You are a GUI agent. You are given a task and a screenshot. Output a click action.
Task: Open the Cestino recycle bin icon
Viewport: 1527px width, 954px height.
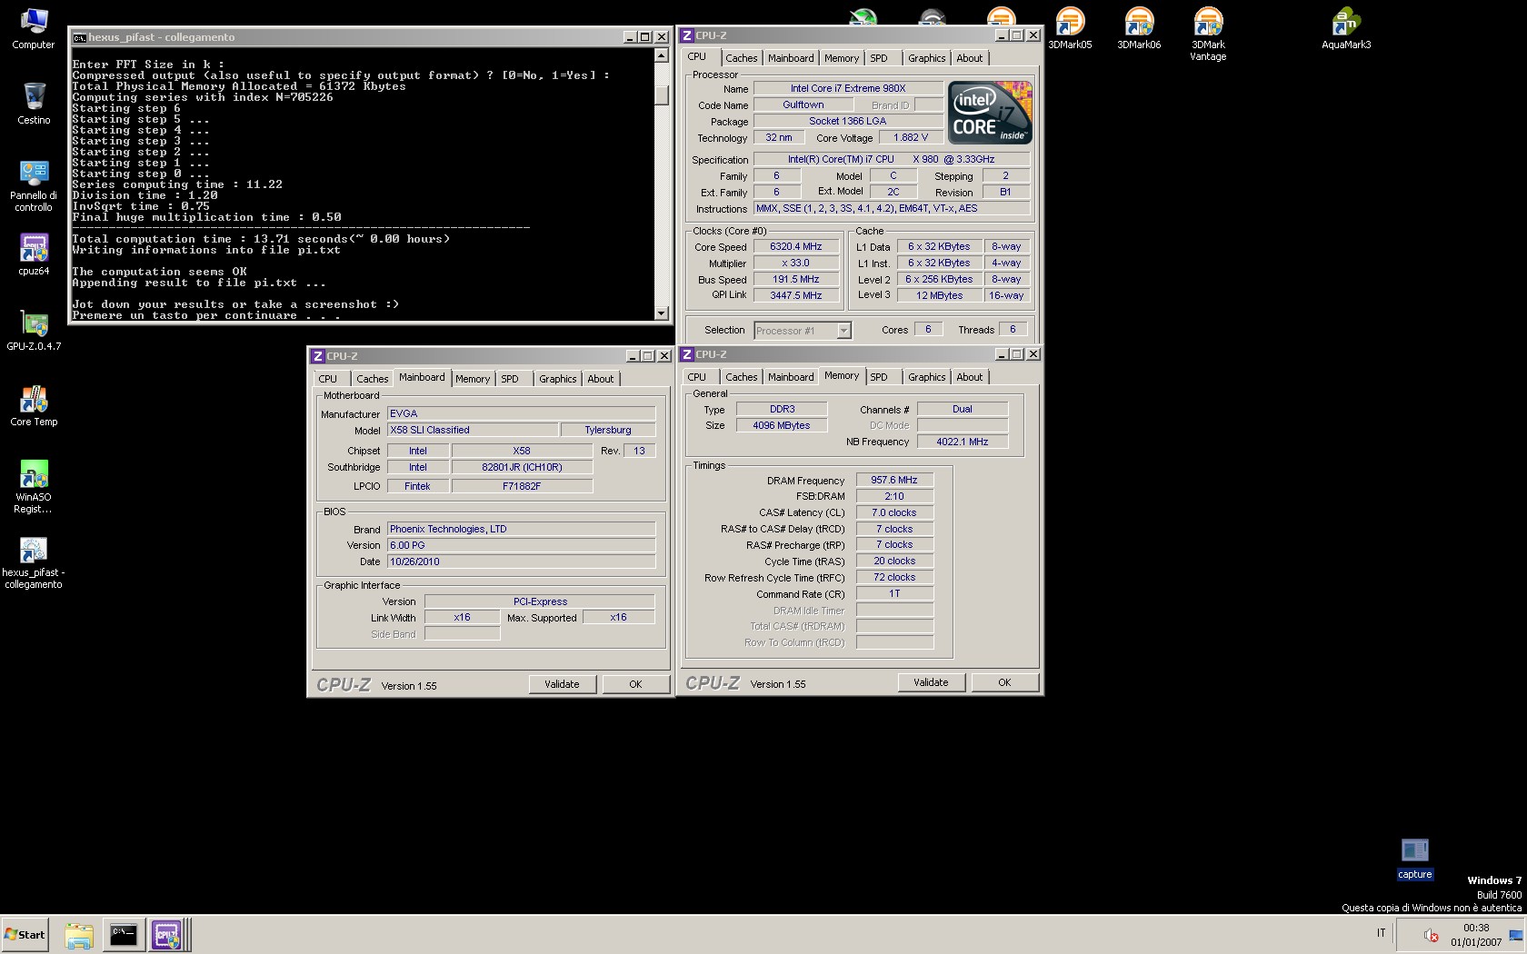tap(34, 104)
